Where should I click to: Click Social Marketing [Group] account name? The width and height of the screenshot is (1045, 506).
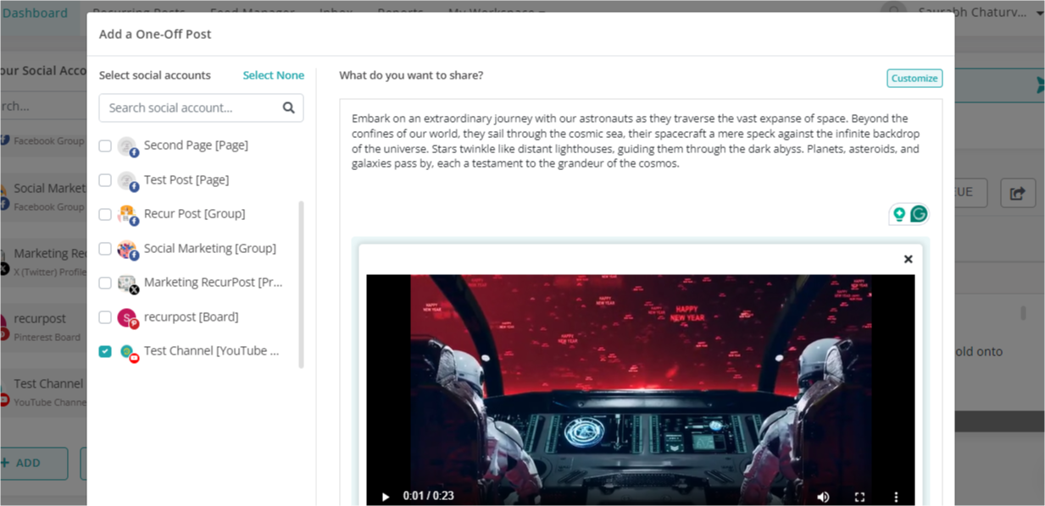click(210, 249)
